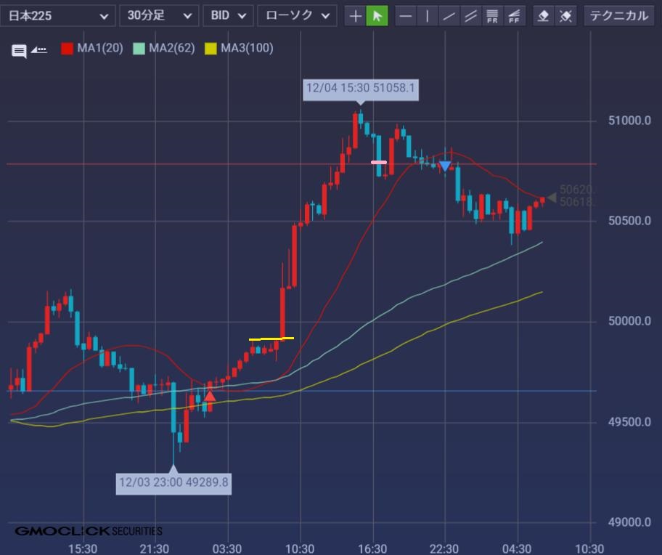Toggle the chart info comment icon

point(19,50)
